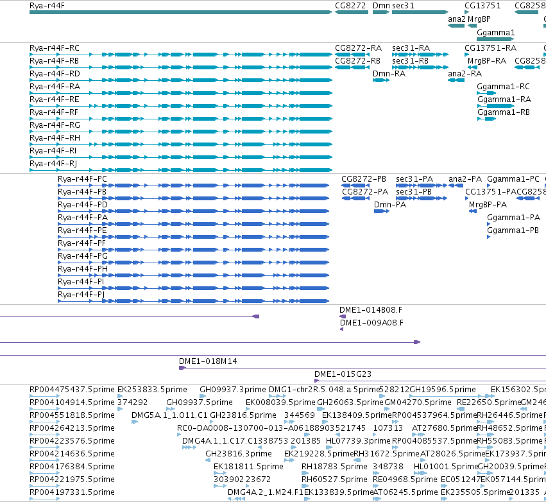Select the top-track CG8272 gene label
This screenshot has width=546, height=502.
pos(350,6)
